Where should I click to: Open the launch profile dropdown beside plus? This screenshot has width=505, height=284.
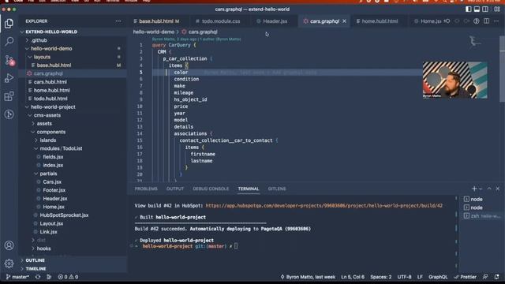(481, 189)
